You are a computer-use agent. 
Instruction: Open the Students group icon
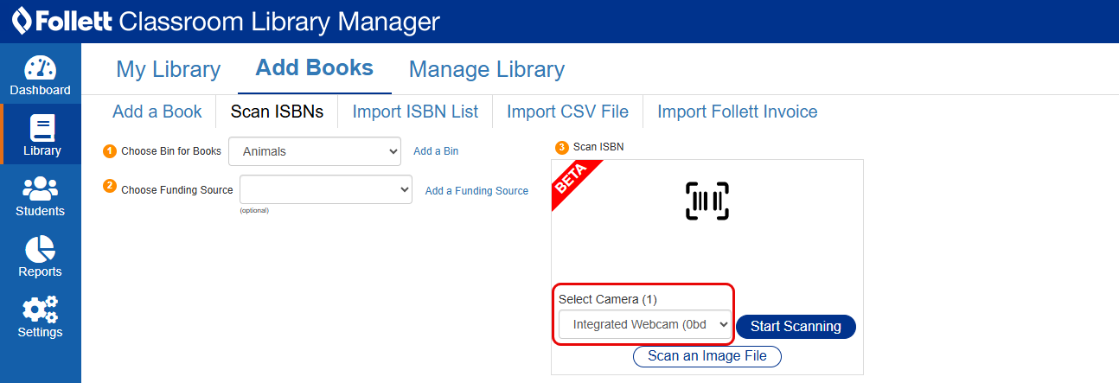point(40,189)
